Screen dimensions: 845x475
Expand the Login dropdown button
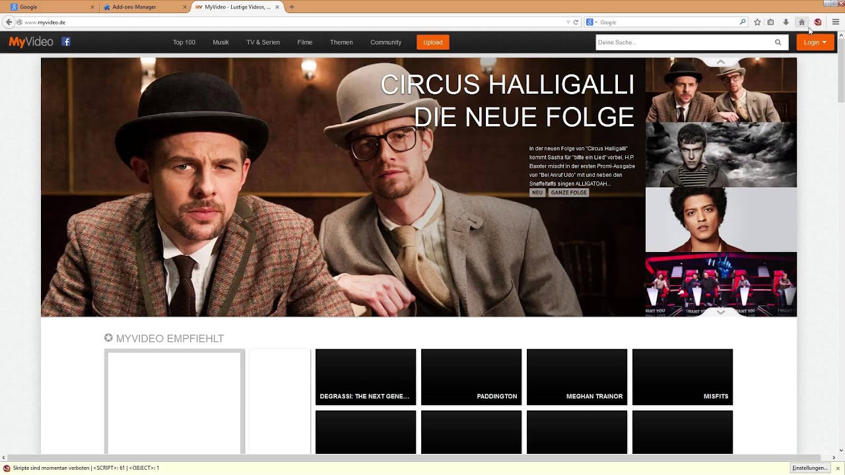[x=815, y=42]
